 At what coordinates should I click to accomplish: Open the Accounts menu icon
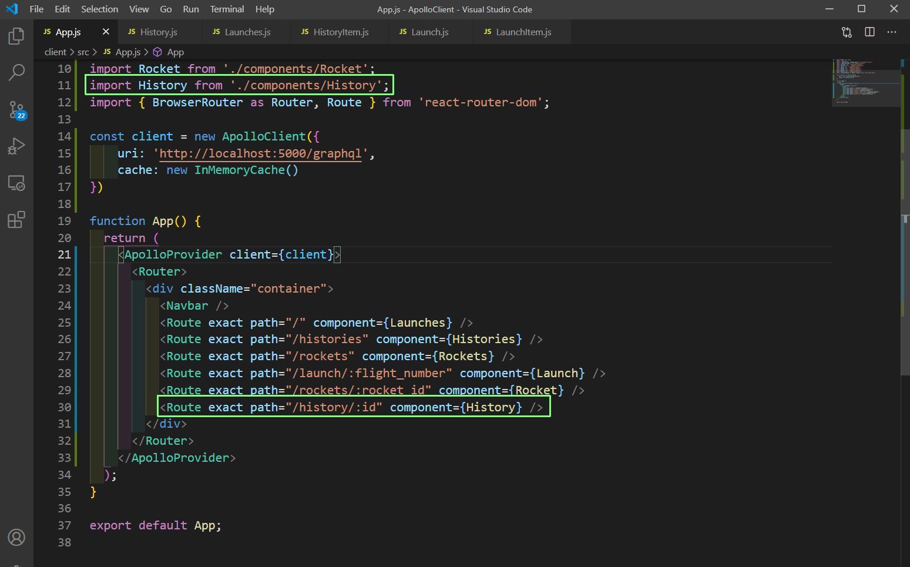[16, 537]
